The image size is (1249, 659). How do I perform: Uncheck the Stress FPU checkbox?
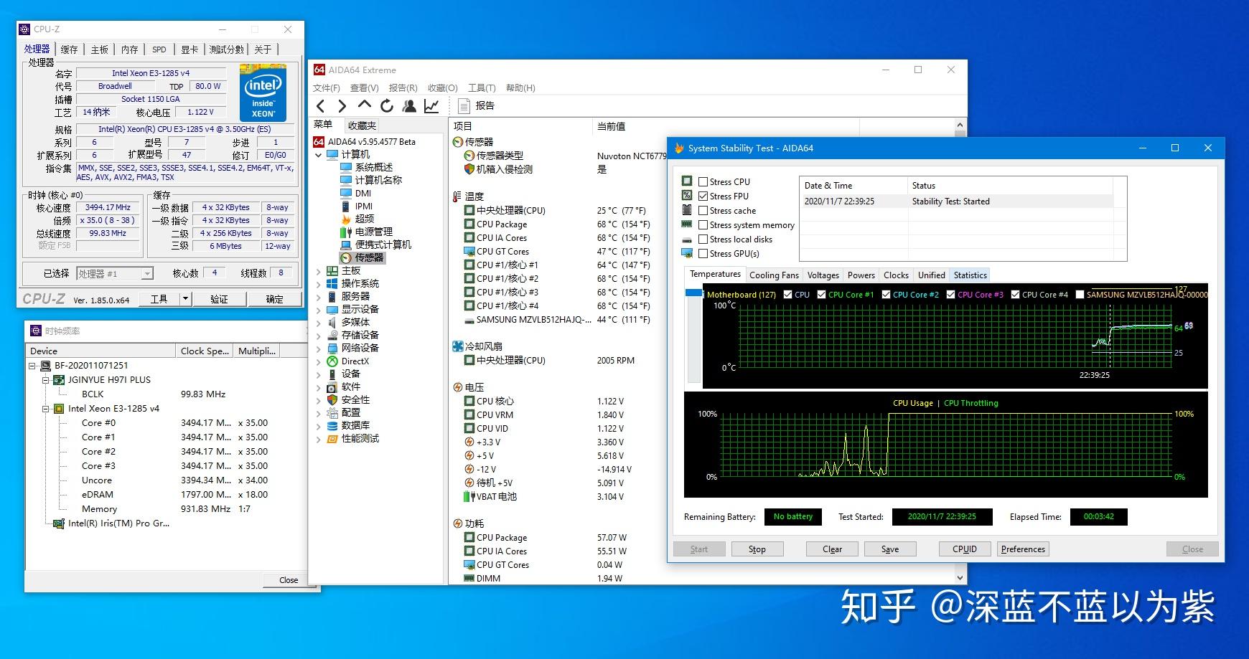704,196
